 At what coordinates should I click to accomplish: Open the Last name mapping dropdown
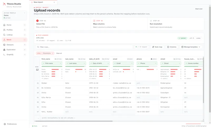[x=76, y=63]
